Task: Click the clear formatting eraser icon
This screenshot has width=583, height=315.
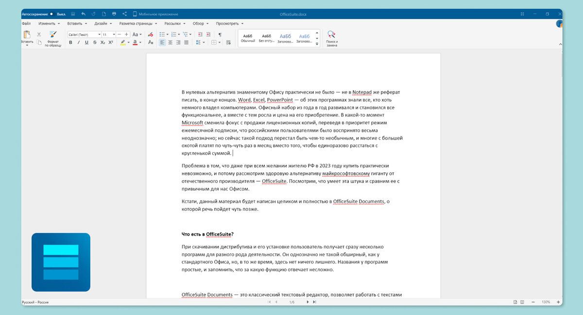Action: tap(150, 34)
